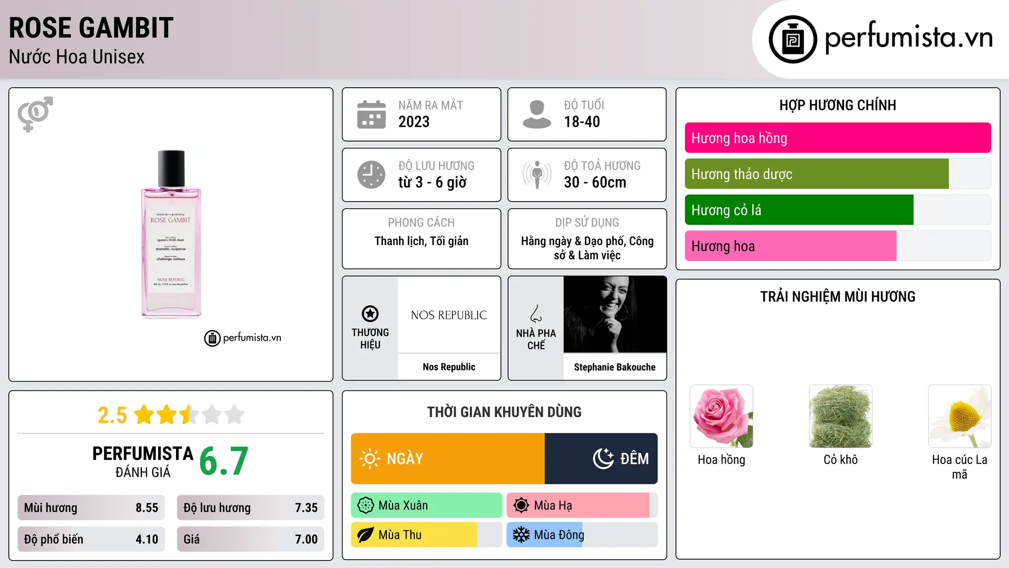
Task: Click the star badge icon above Thương hiệu
Action: pos(370,314)
